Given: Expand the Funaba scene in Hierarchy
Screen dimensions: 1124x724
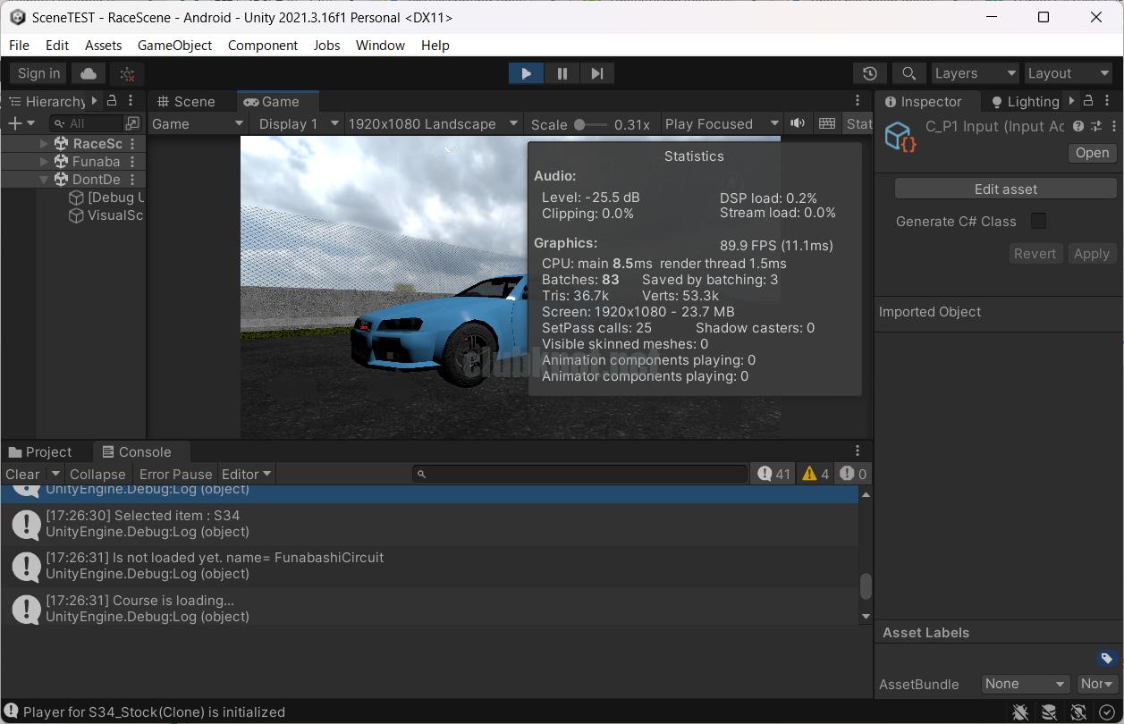Looking at the screenshot, I should 45,162.
